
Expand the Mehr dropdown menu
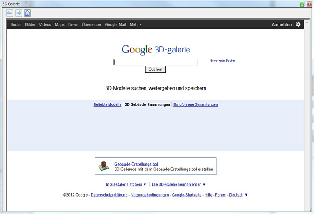tap(136, 24)
